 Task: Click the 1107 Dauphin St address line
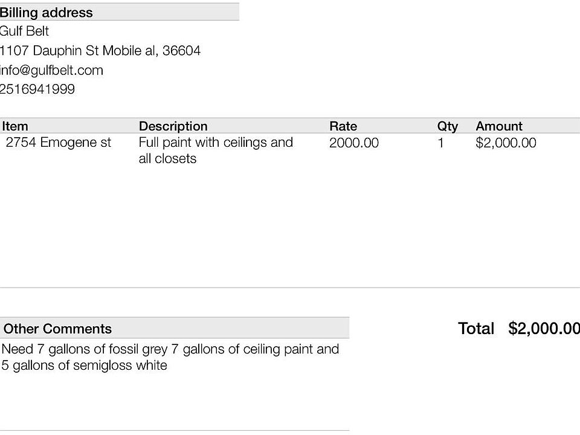(100, 51)
